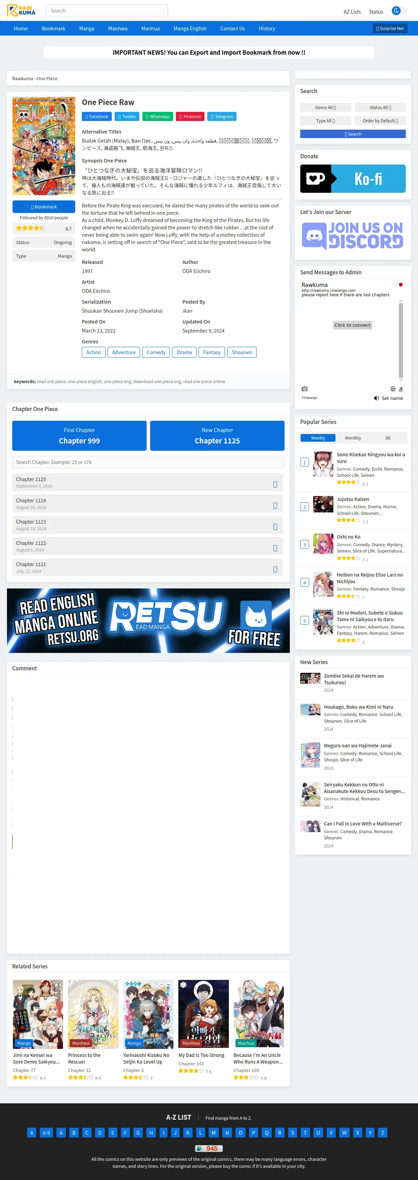The image size is (418, 1180).
Task: Click the Chatango text format A icon
Action: tap(401, 389)
